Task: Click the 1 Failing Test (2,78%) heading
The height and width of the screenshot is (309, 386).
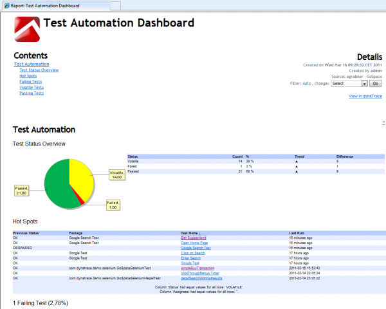Action: click(41, 303)
